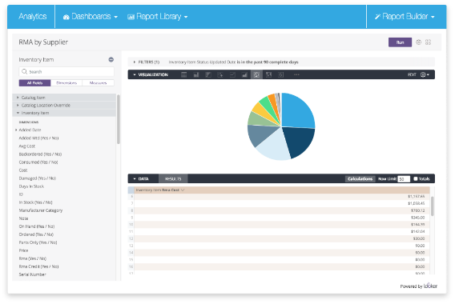The image size is (455, 304).
Task: Open the Powered by Looker link
Action: (x=418, y=286)
